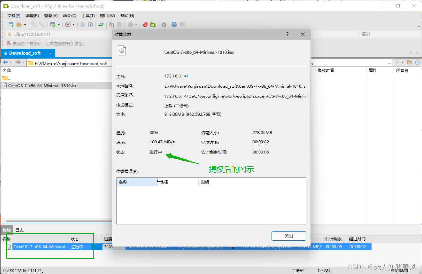This screenshot has height=274, width=422.
Task: Open Help with the question mark icon
Action: pyautogui.click(x=174, y=25)
